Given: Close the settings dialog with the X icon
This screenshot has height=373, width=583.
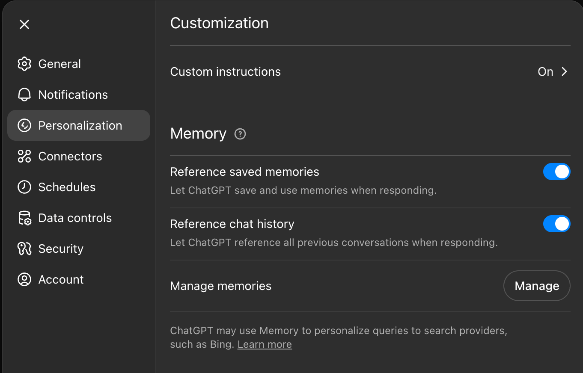Looking at the screenshot, I should click(24, 24).
